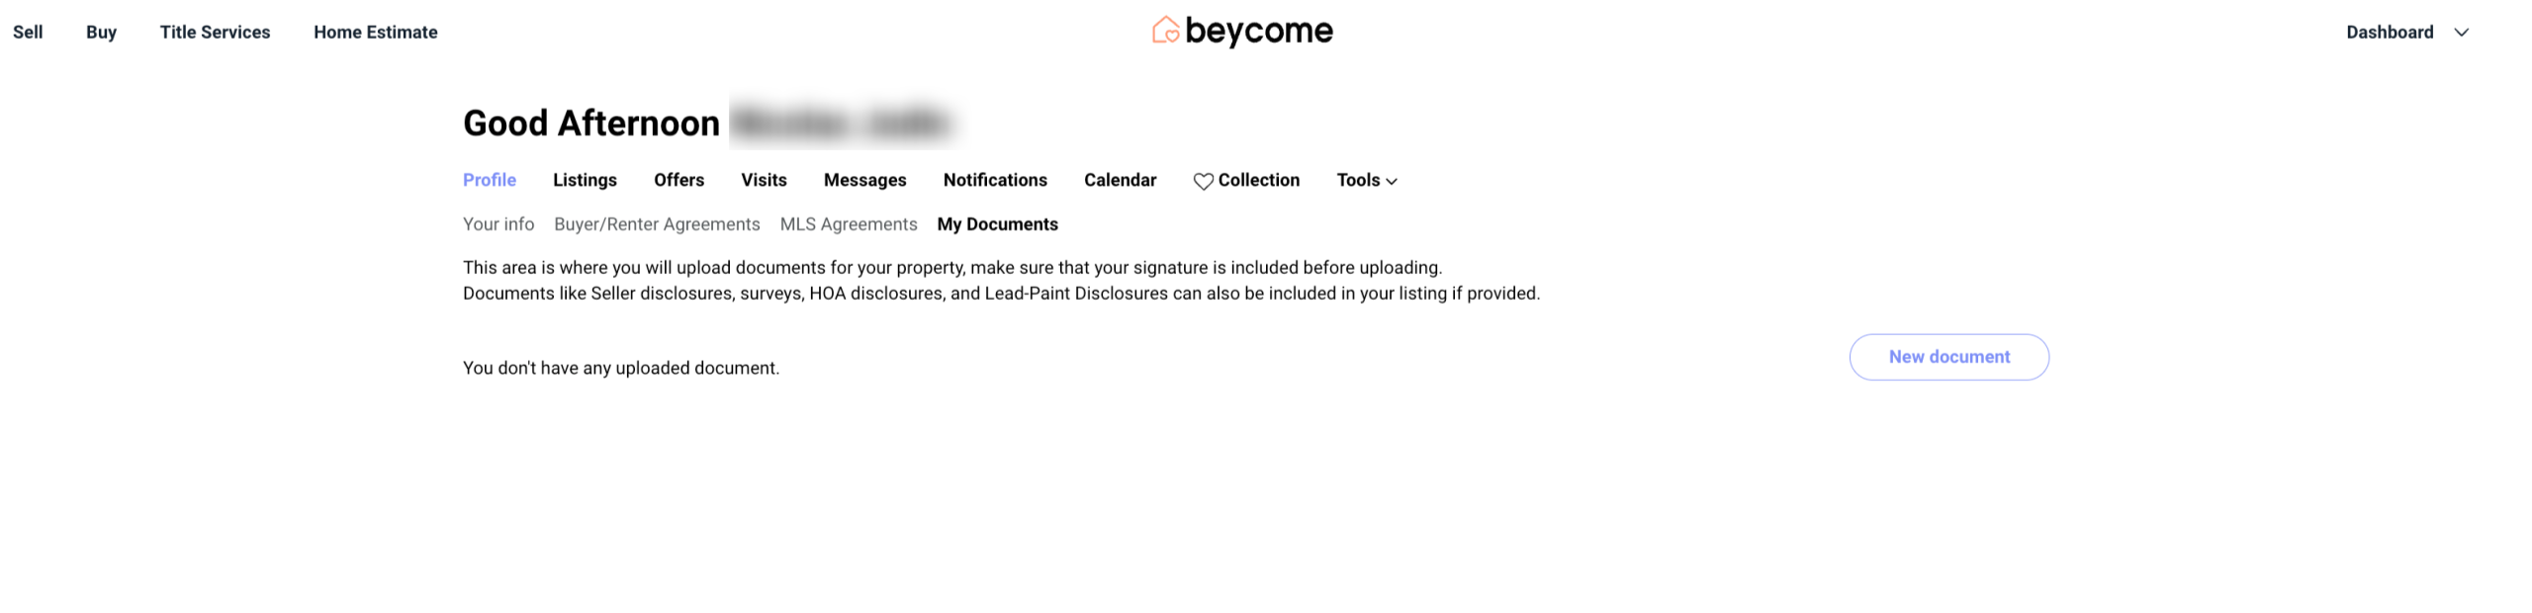Open the Dashboard account menu
The height and width of the screenshot is (613, 2532).
pos(2389,33)
